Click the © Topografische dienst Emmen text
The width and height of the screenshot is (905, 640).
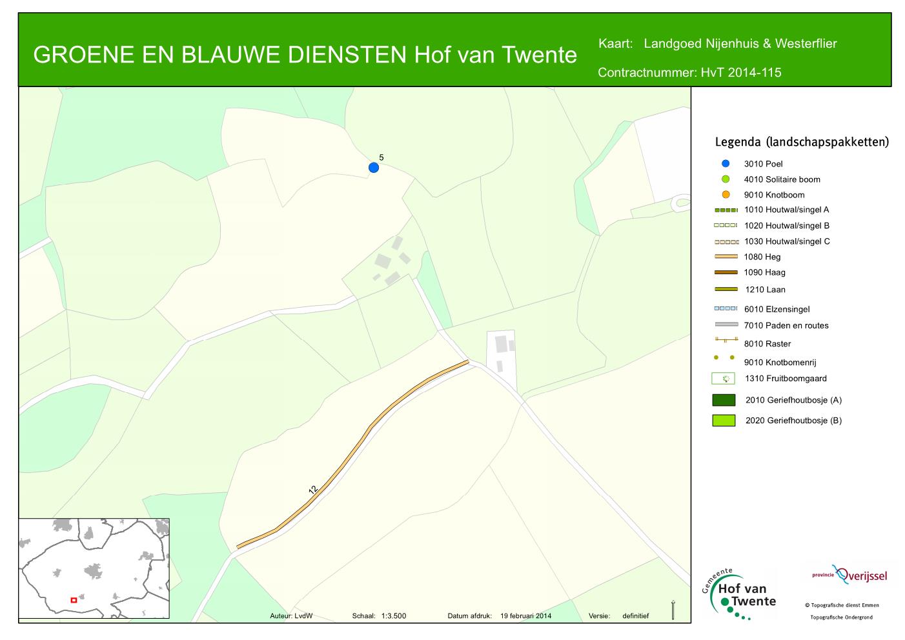tap(842, 605)
